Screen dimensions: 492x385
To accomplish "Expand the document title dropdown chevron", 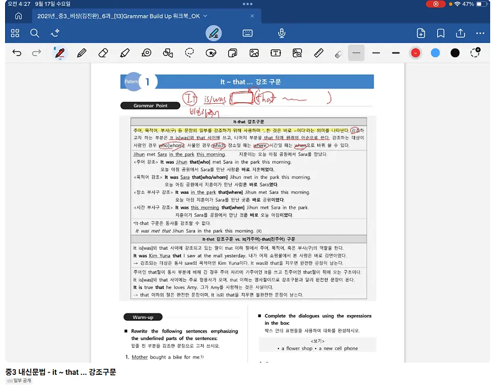I will coord(205,16).
